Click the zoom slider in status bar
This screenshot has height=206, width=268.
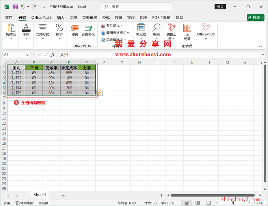click(233, 203)
